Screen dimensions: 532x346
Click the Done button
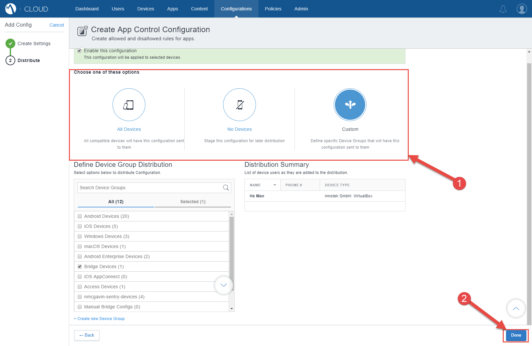(x=515, y=335)
